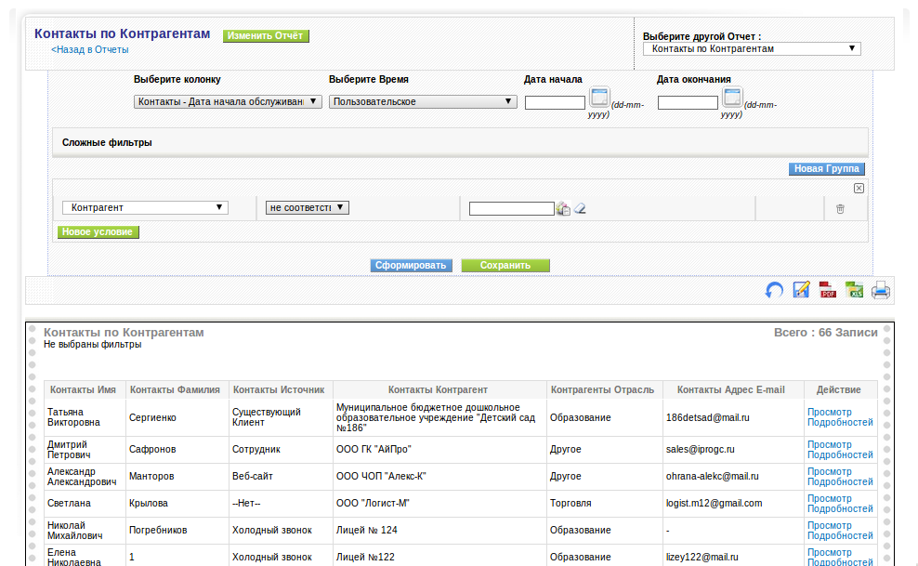Click the 'Новая Группа' button

(x=826, y=168)
